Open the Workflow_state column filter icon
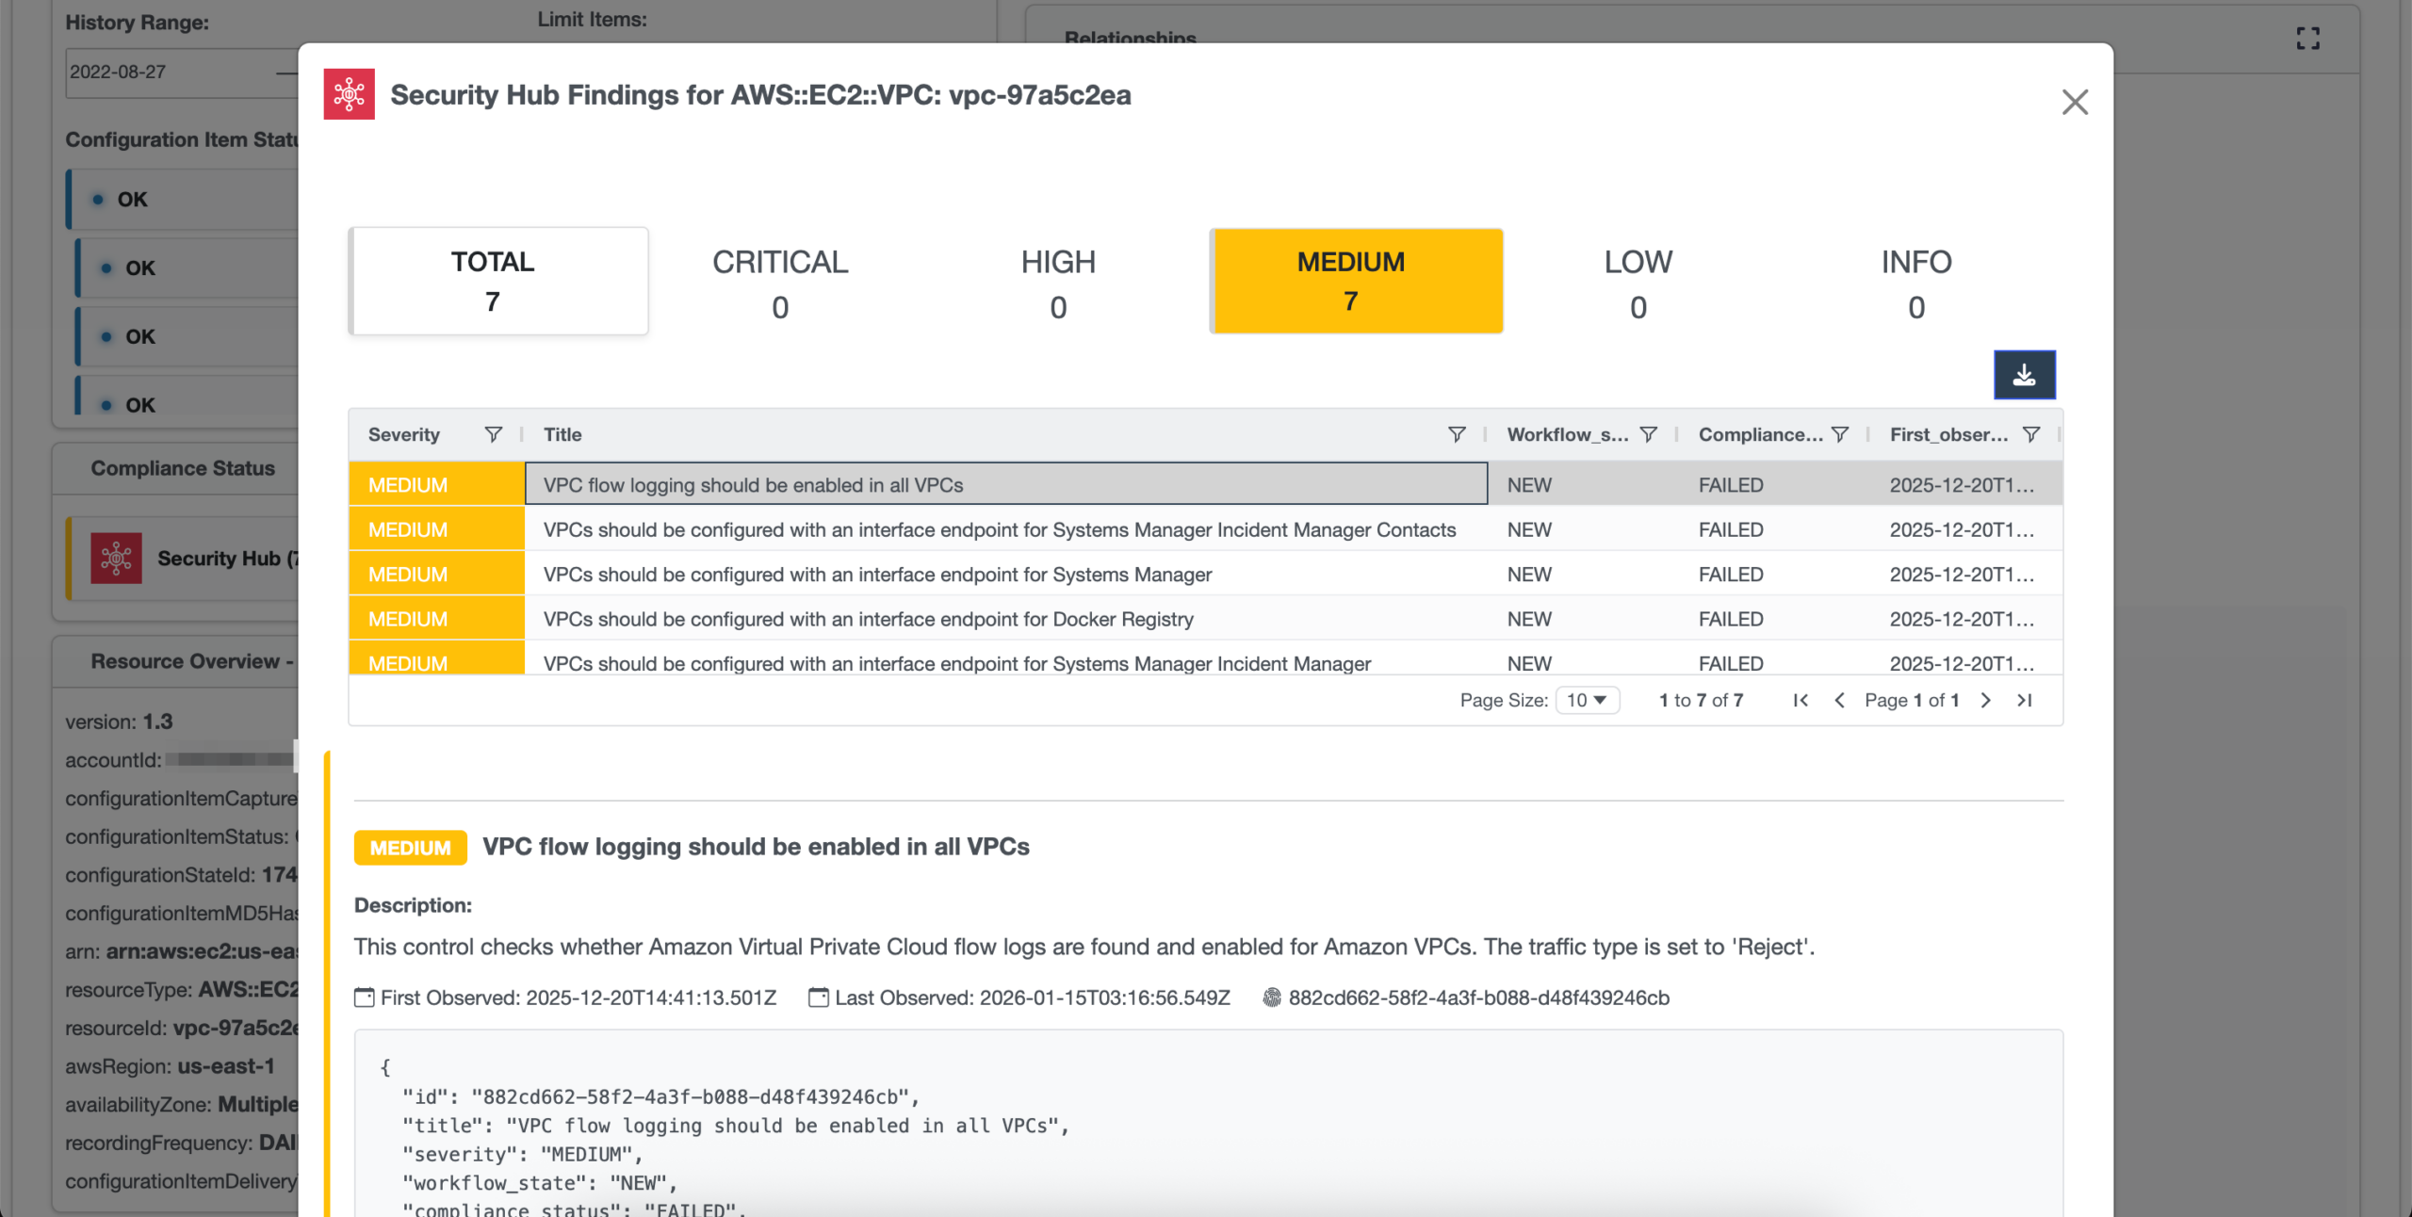Viewport: 2412px width, 1217px height. tap(1648, 434)
